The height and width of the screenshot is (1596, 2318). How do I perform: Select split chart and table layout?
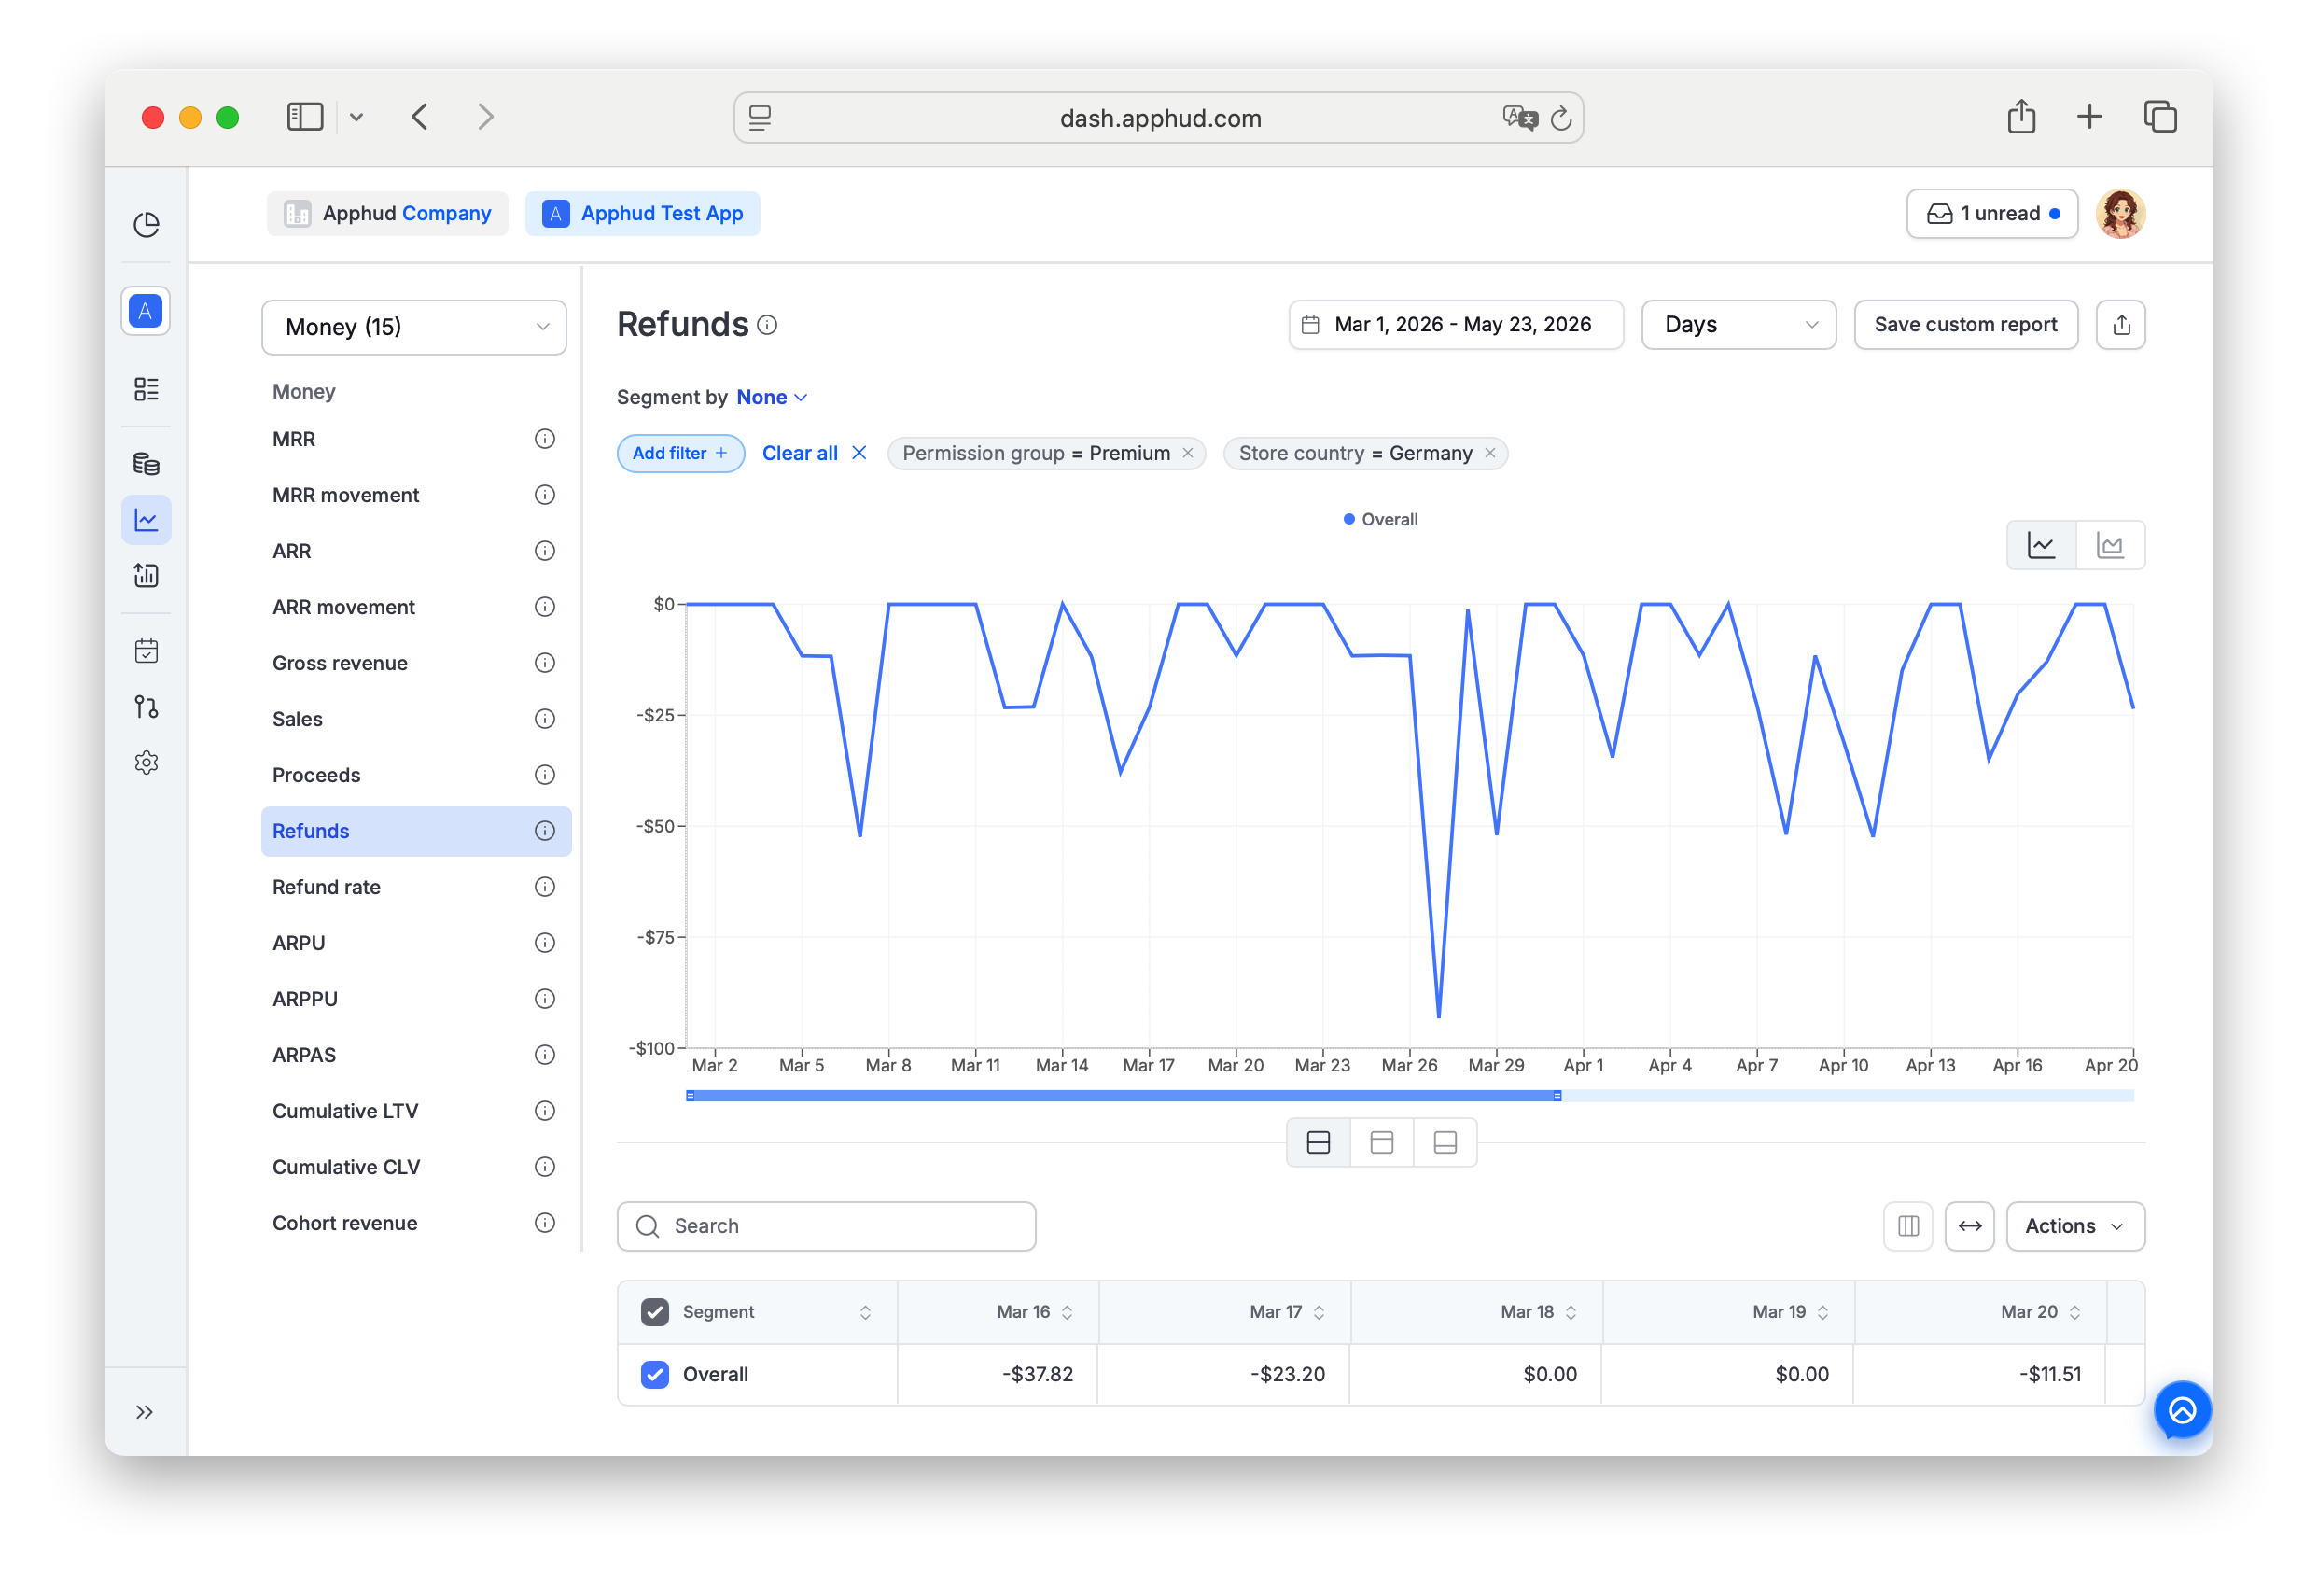pyautogui.click(x=1319, y=1143)
